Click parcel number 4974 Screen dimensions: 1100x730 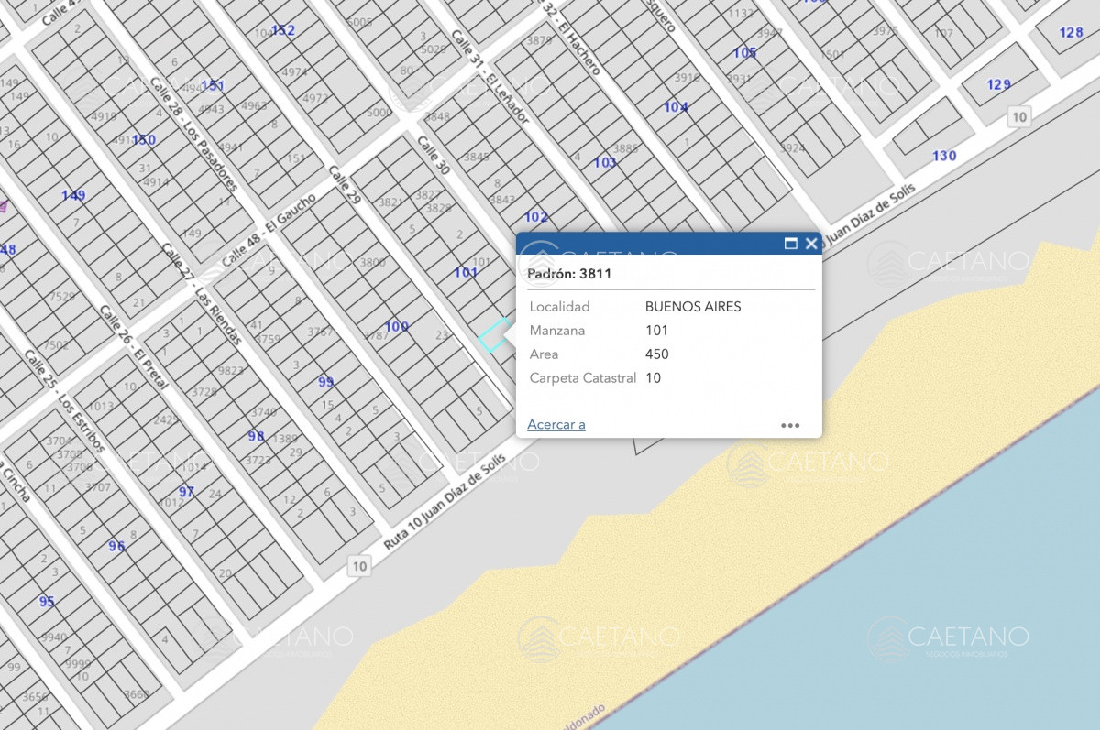tap(294, 72)
